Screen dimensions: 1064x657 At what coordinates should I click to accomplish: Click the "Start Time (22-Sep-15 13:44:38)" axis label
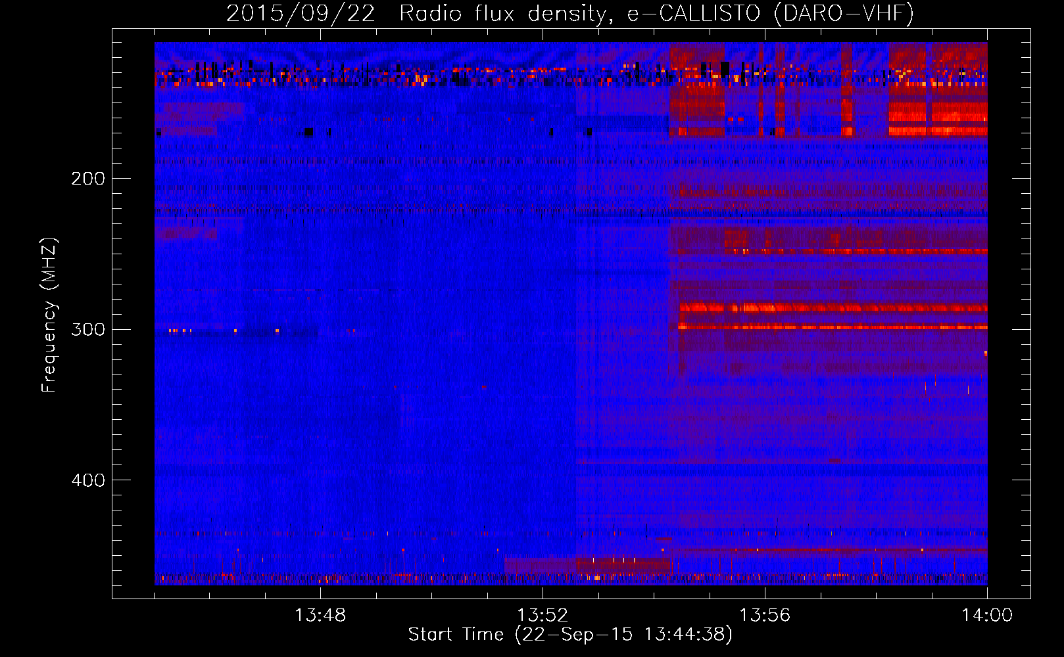(x=570, y=635)
